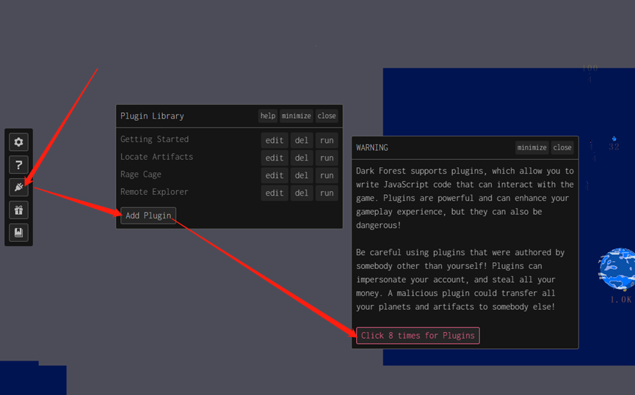Image resolution: width=635 pixels, height=395 pixels.
Task: Delete the Getting Started plugin
Action: tap(301, 140)
